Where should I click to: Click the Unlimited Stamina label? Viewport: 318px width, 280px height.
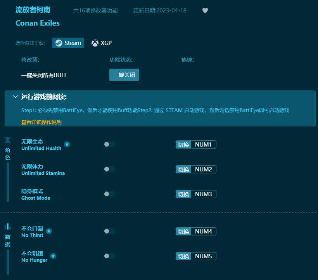tap(43, 173)
